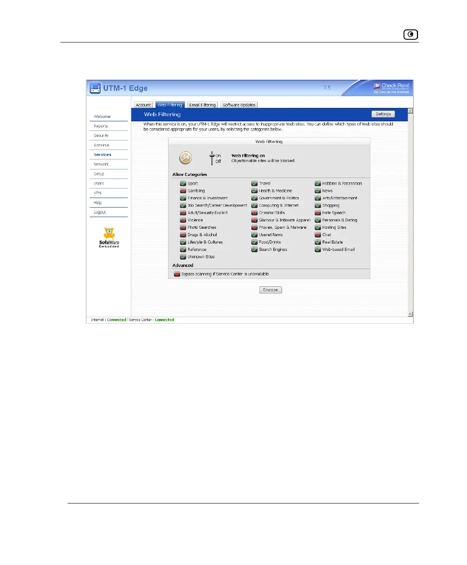Click the UTM-1 Edge appliance logo icon

click(95, 88)
